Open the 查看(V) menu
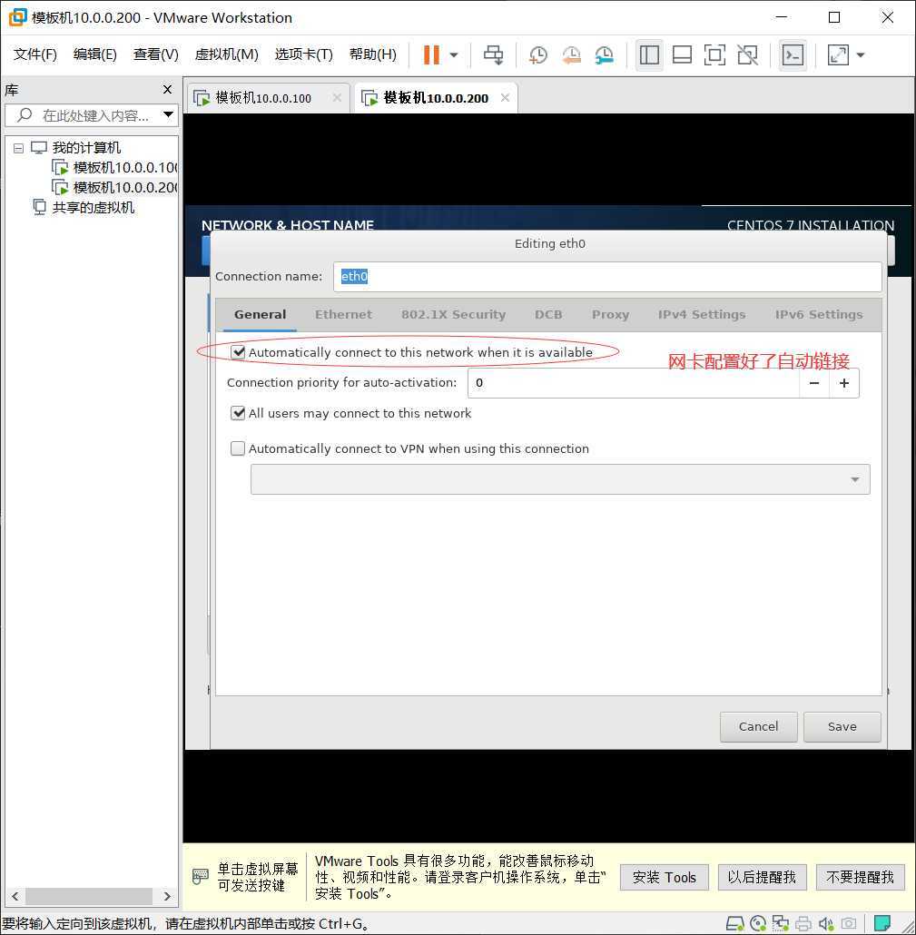Image resolution: width=916 pixels, height=935 pixels. click(155, 54)
